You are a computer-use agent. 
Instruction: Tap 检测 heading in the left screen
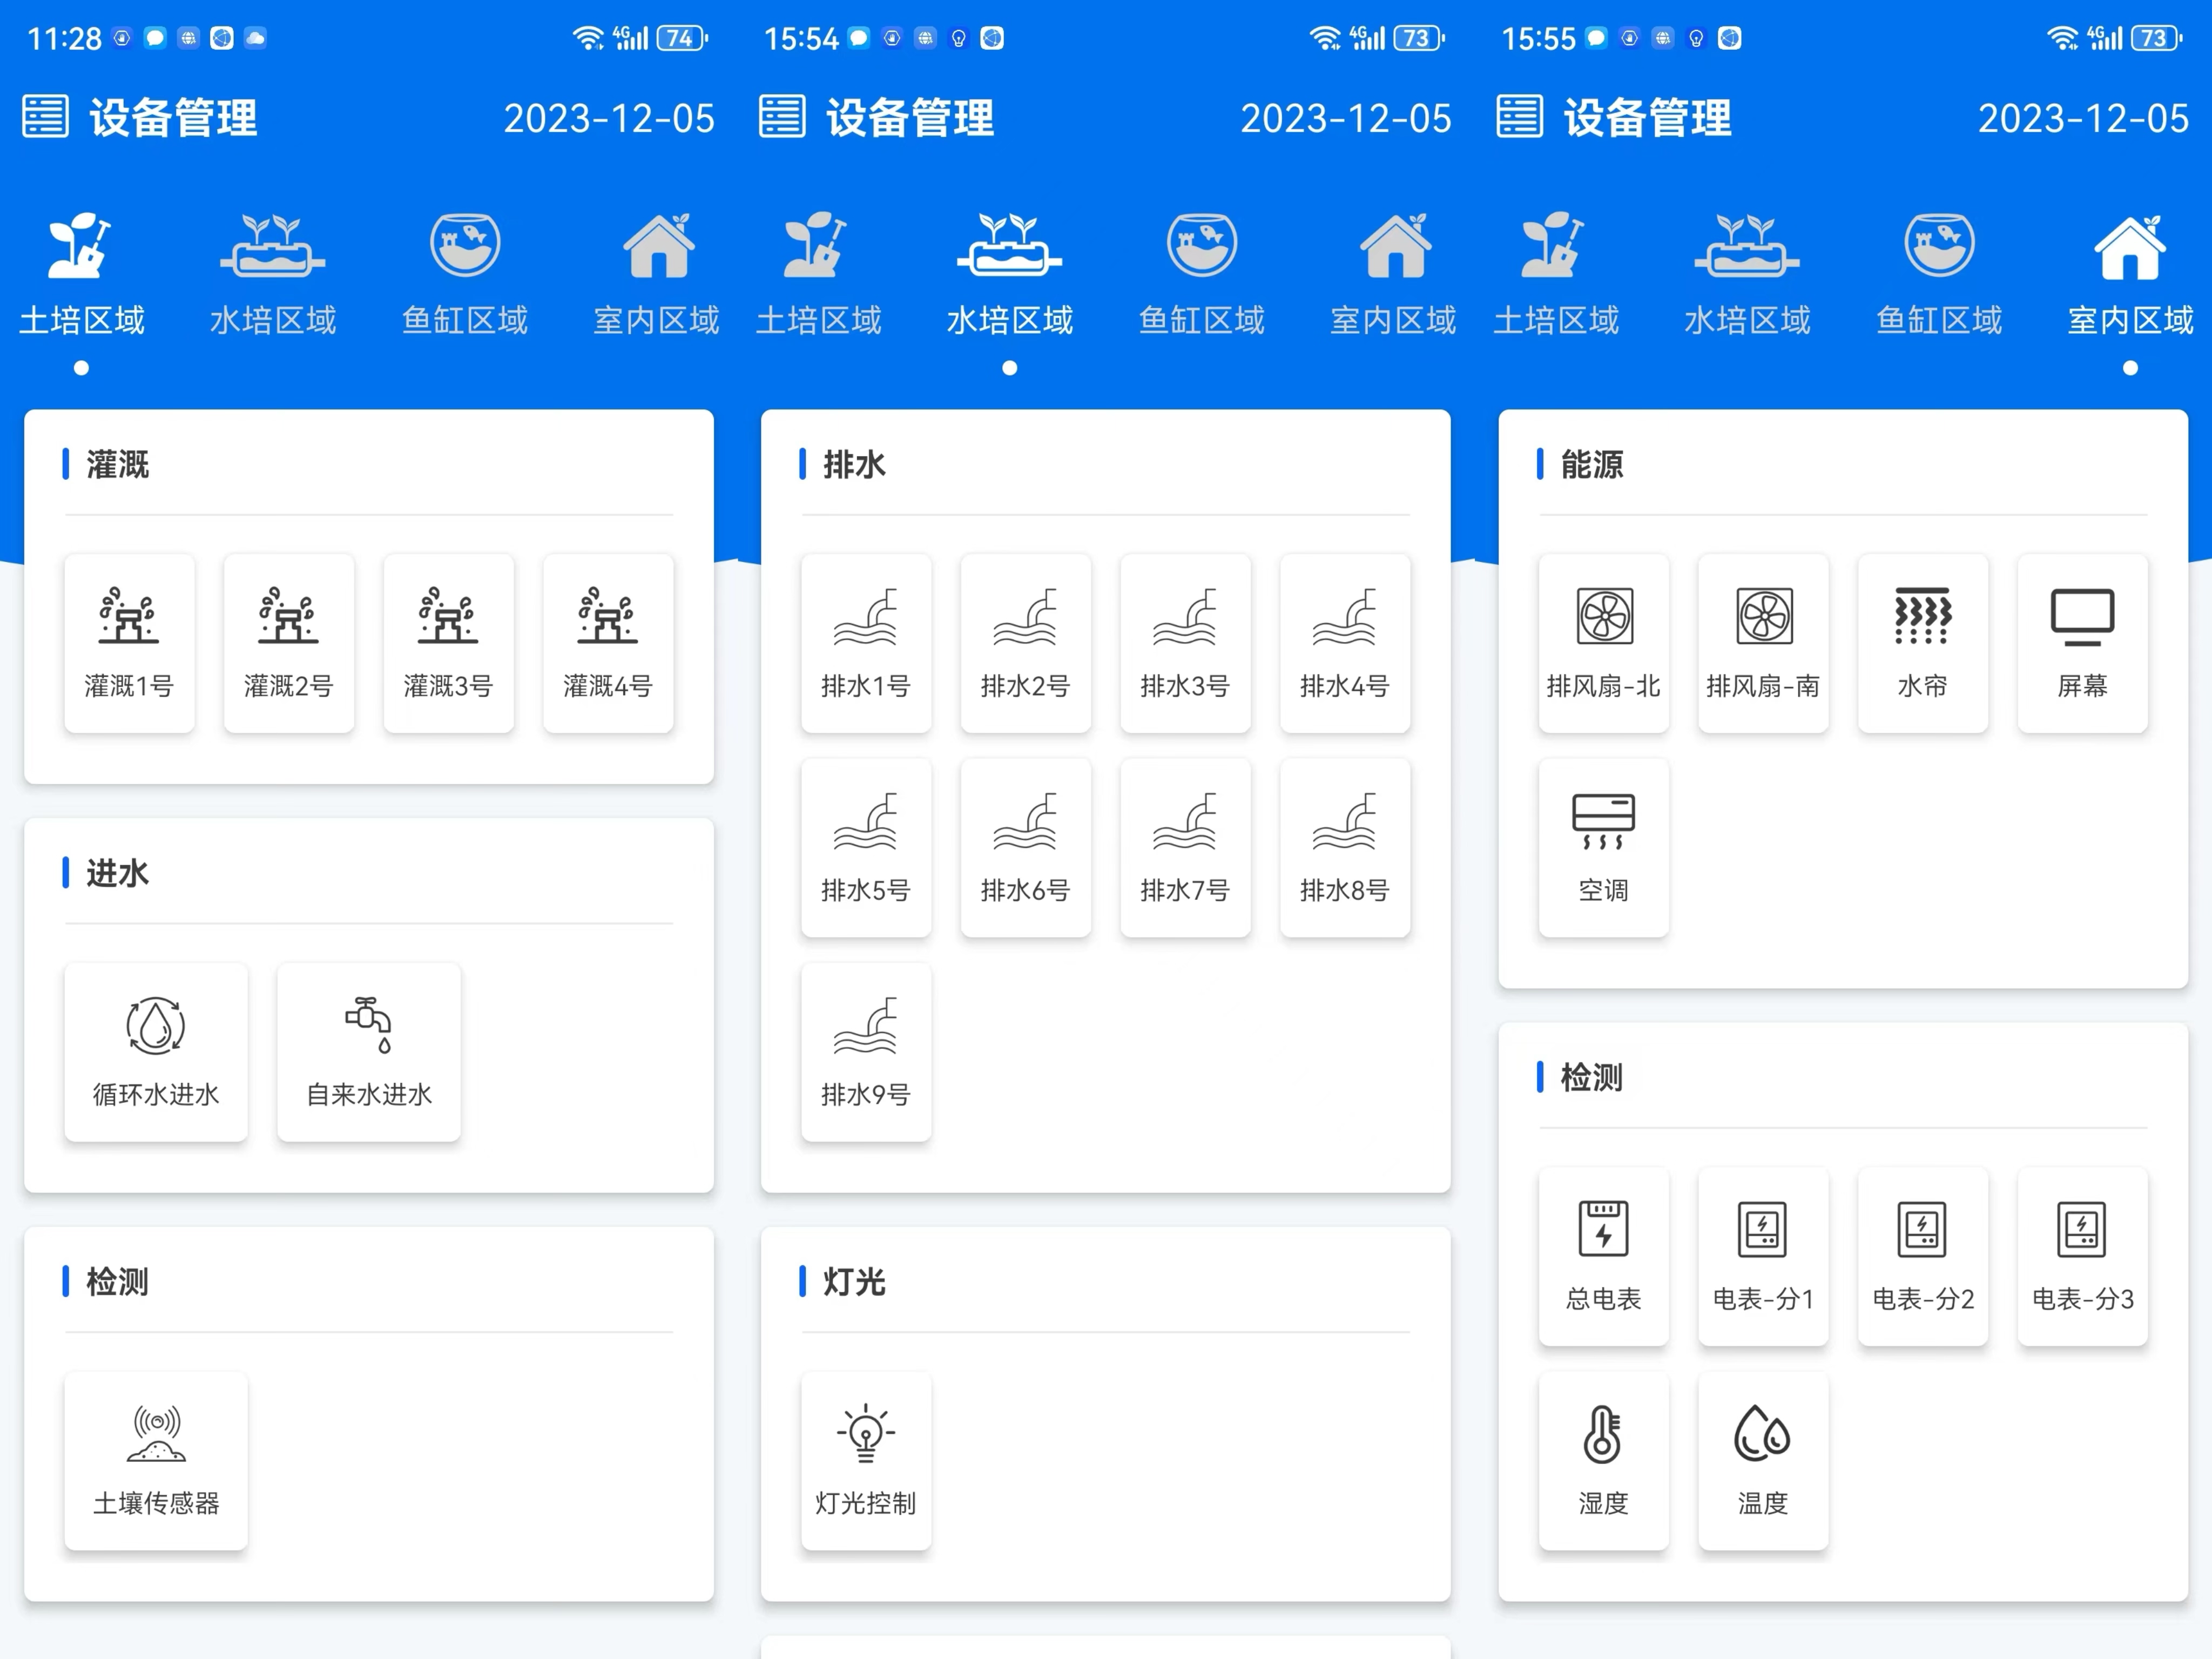click(118, 1282)
